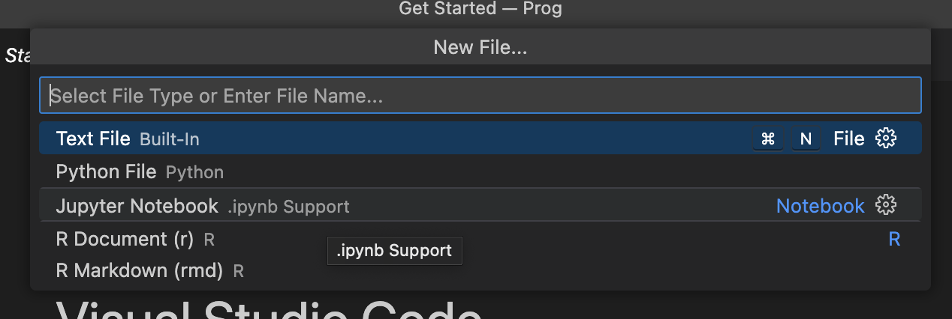The width and height of the screenshot is (952, 319).
Task: Click the gear icon beside Notebook label
Action: pos(887,205)
